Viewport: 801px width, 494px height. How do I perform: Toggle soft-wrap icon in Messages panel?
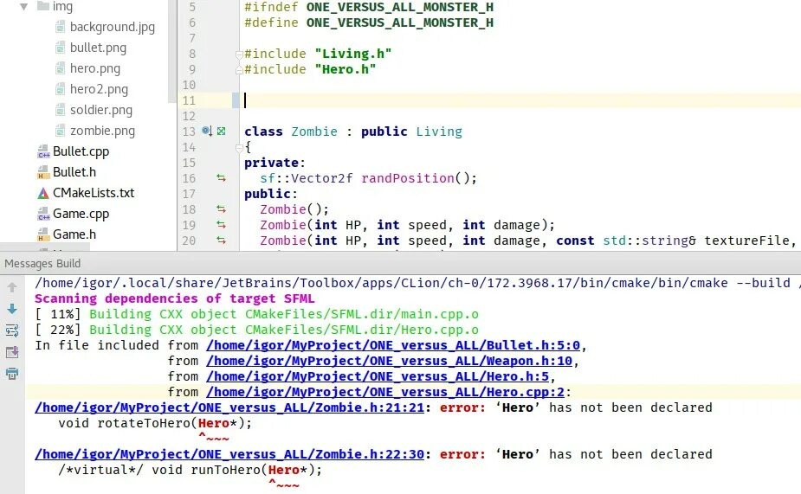pos(12,330)
